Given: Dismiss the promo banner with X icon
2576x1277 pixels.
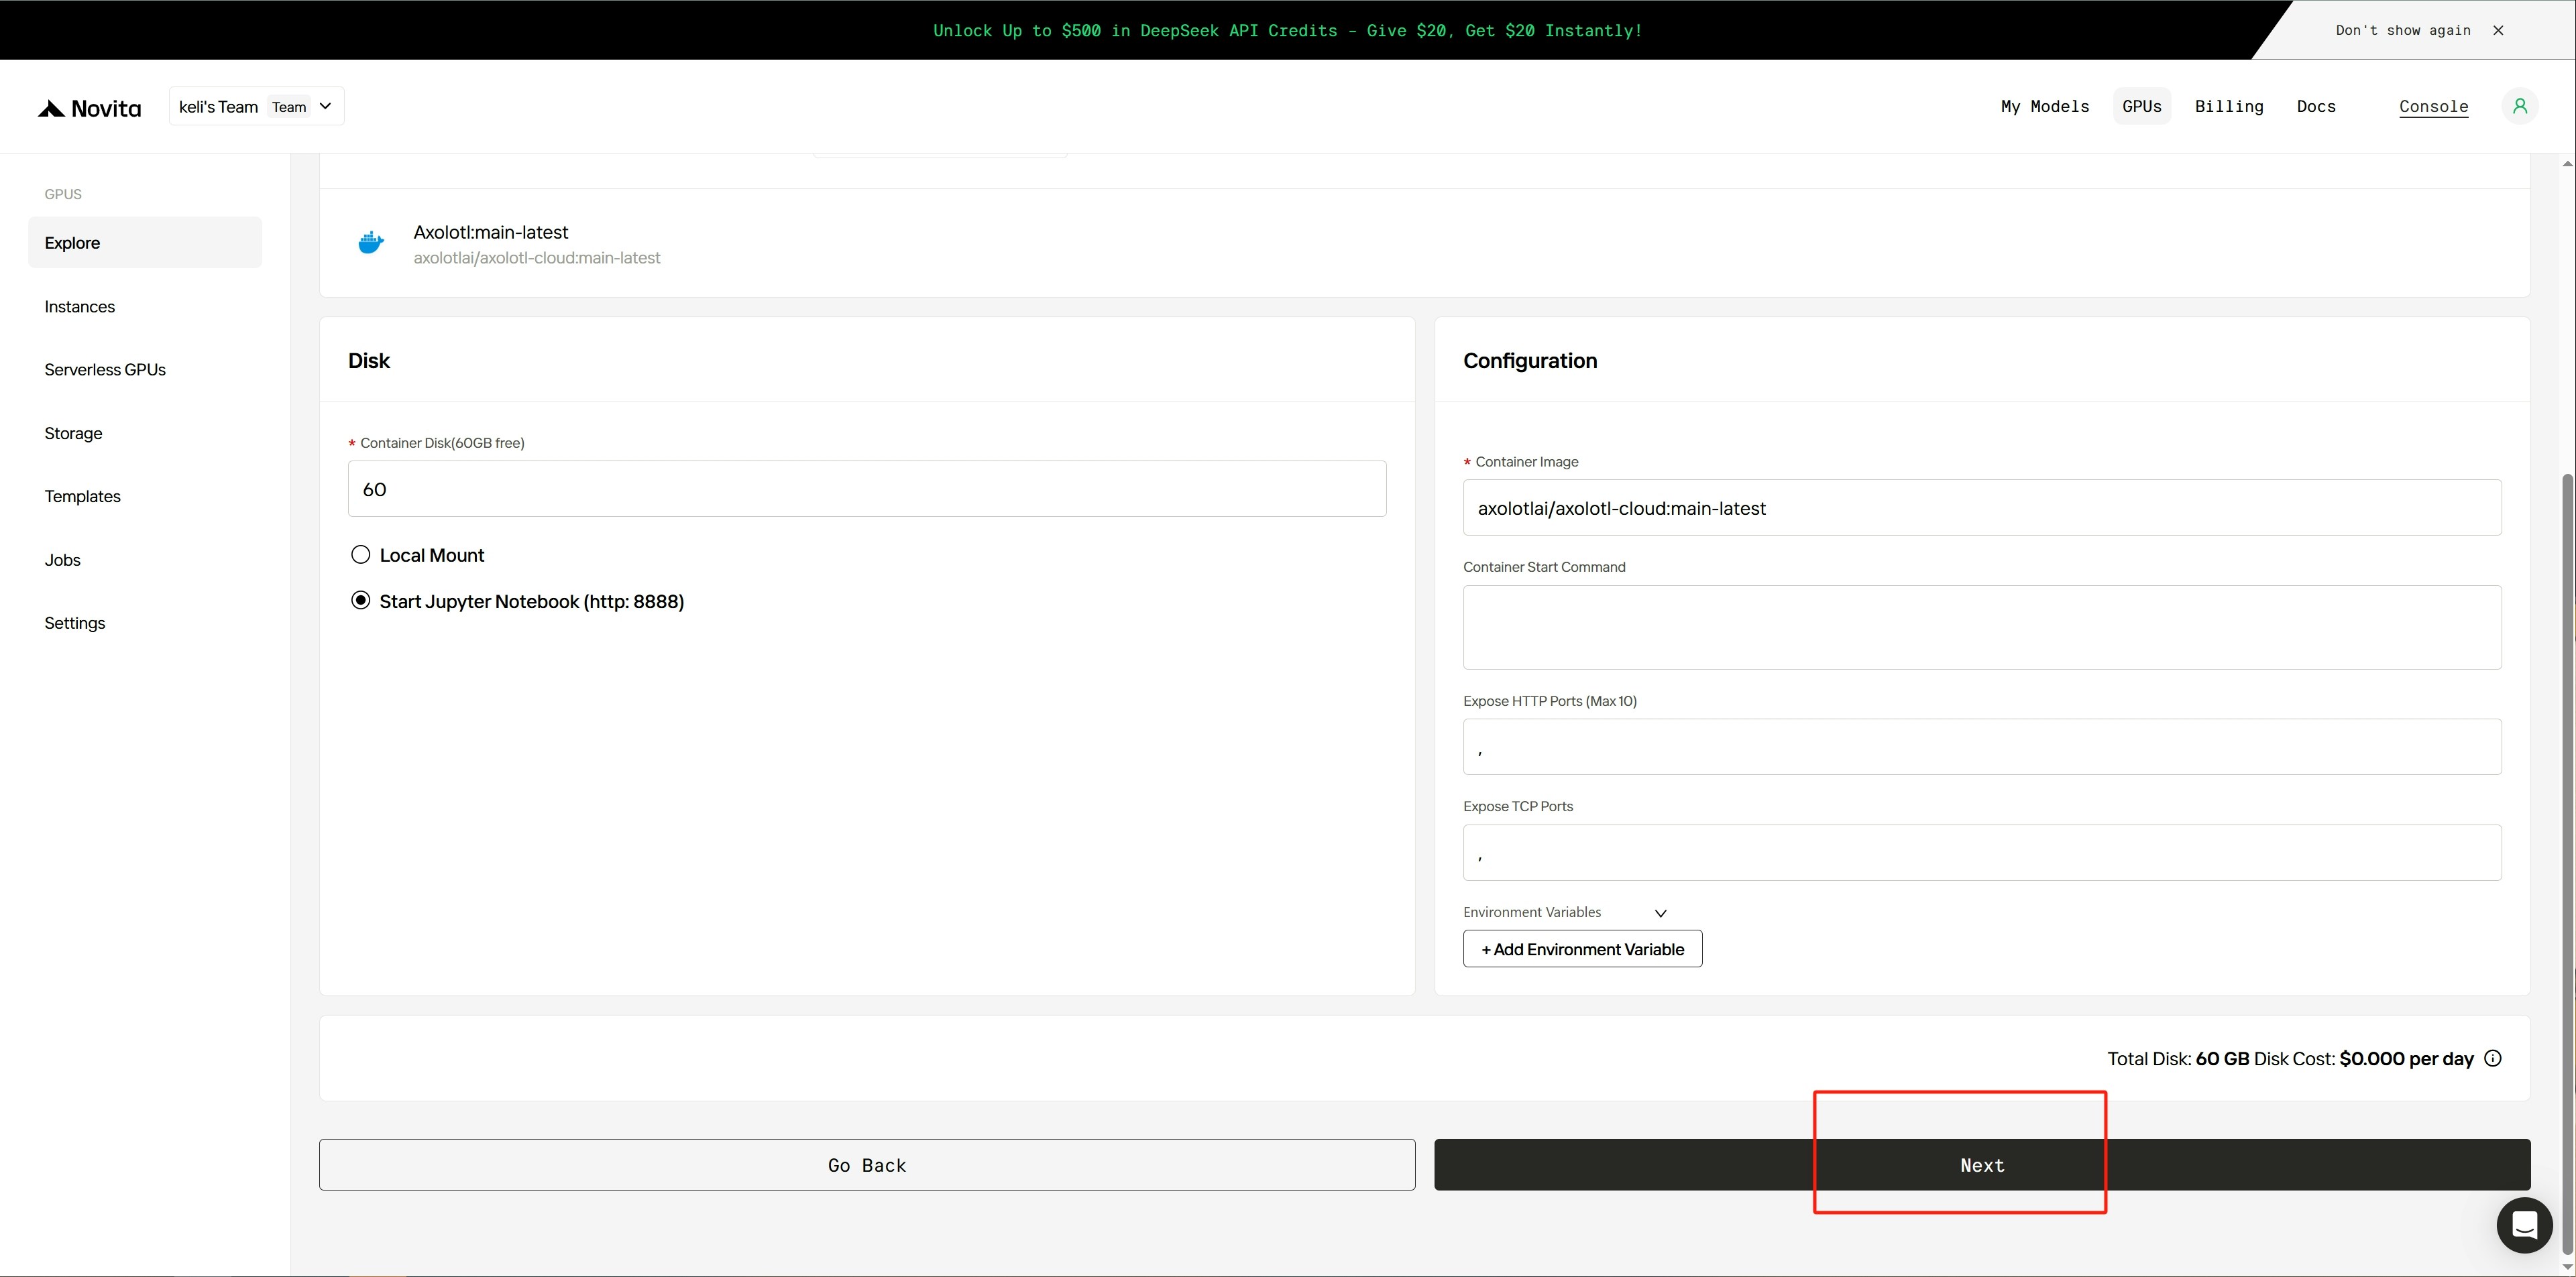Looking at the screenshot, I should (2498, 30).
